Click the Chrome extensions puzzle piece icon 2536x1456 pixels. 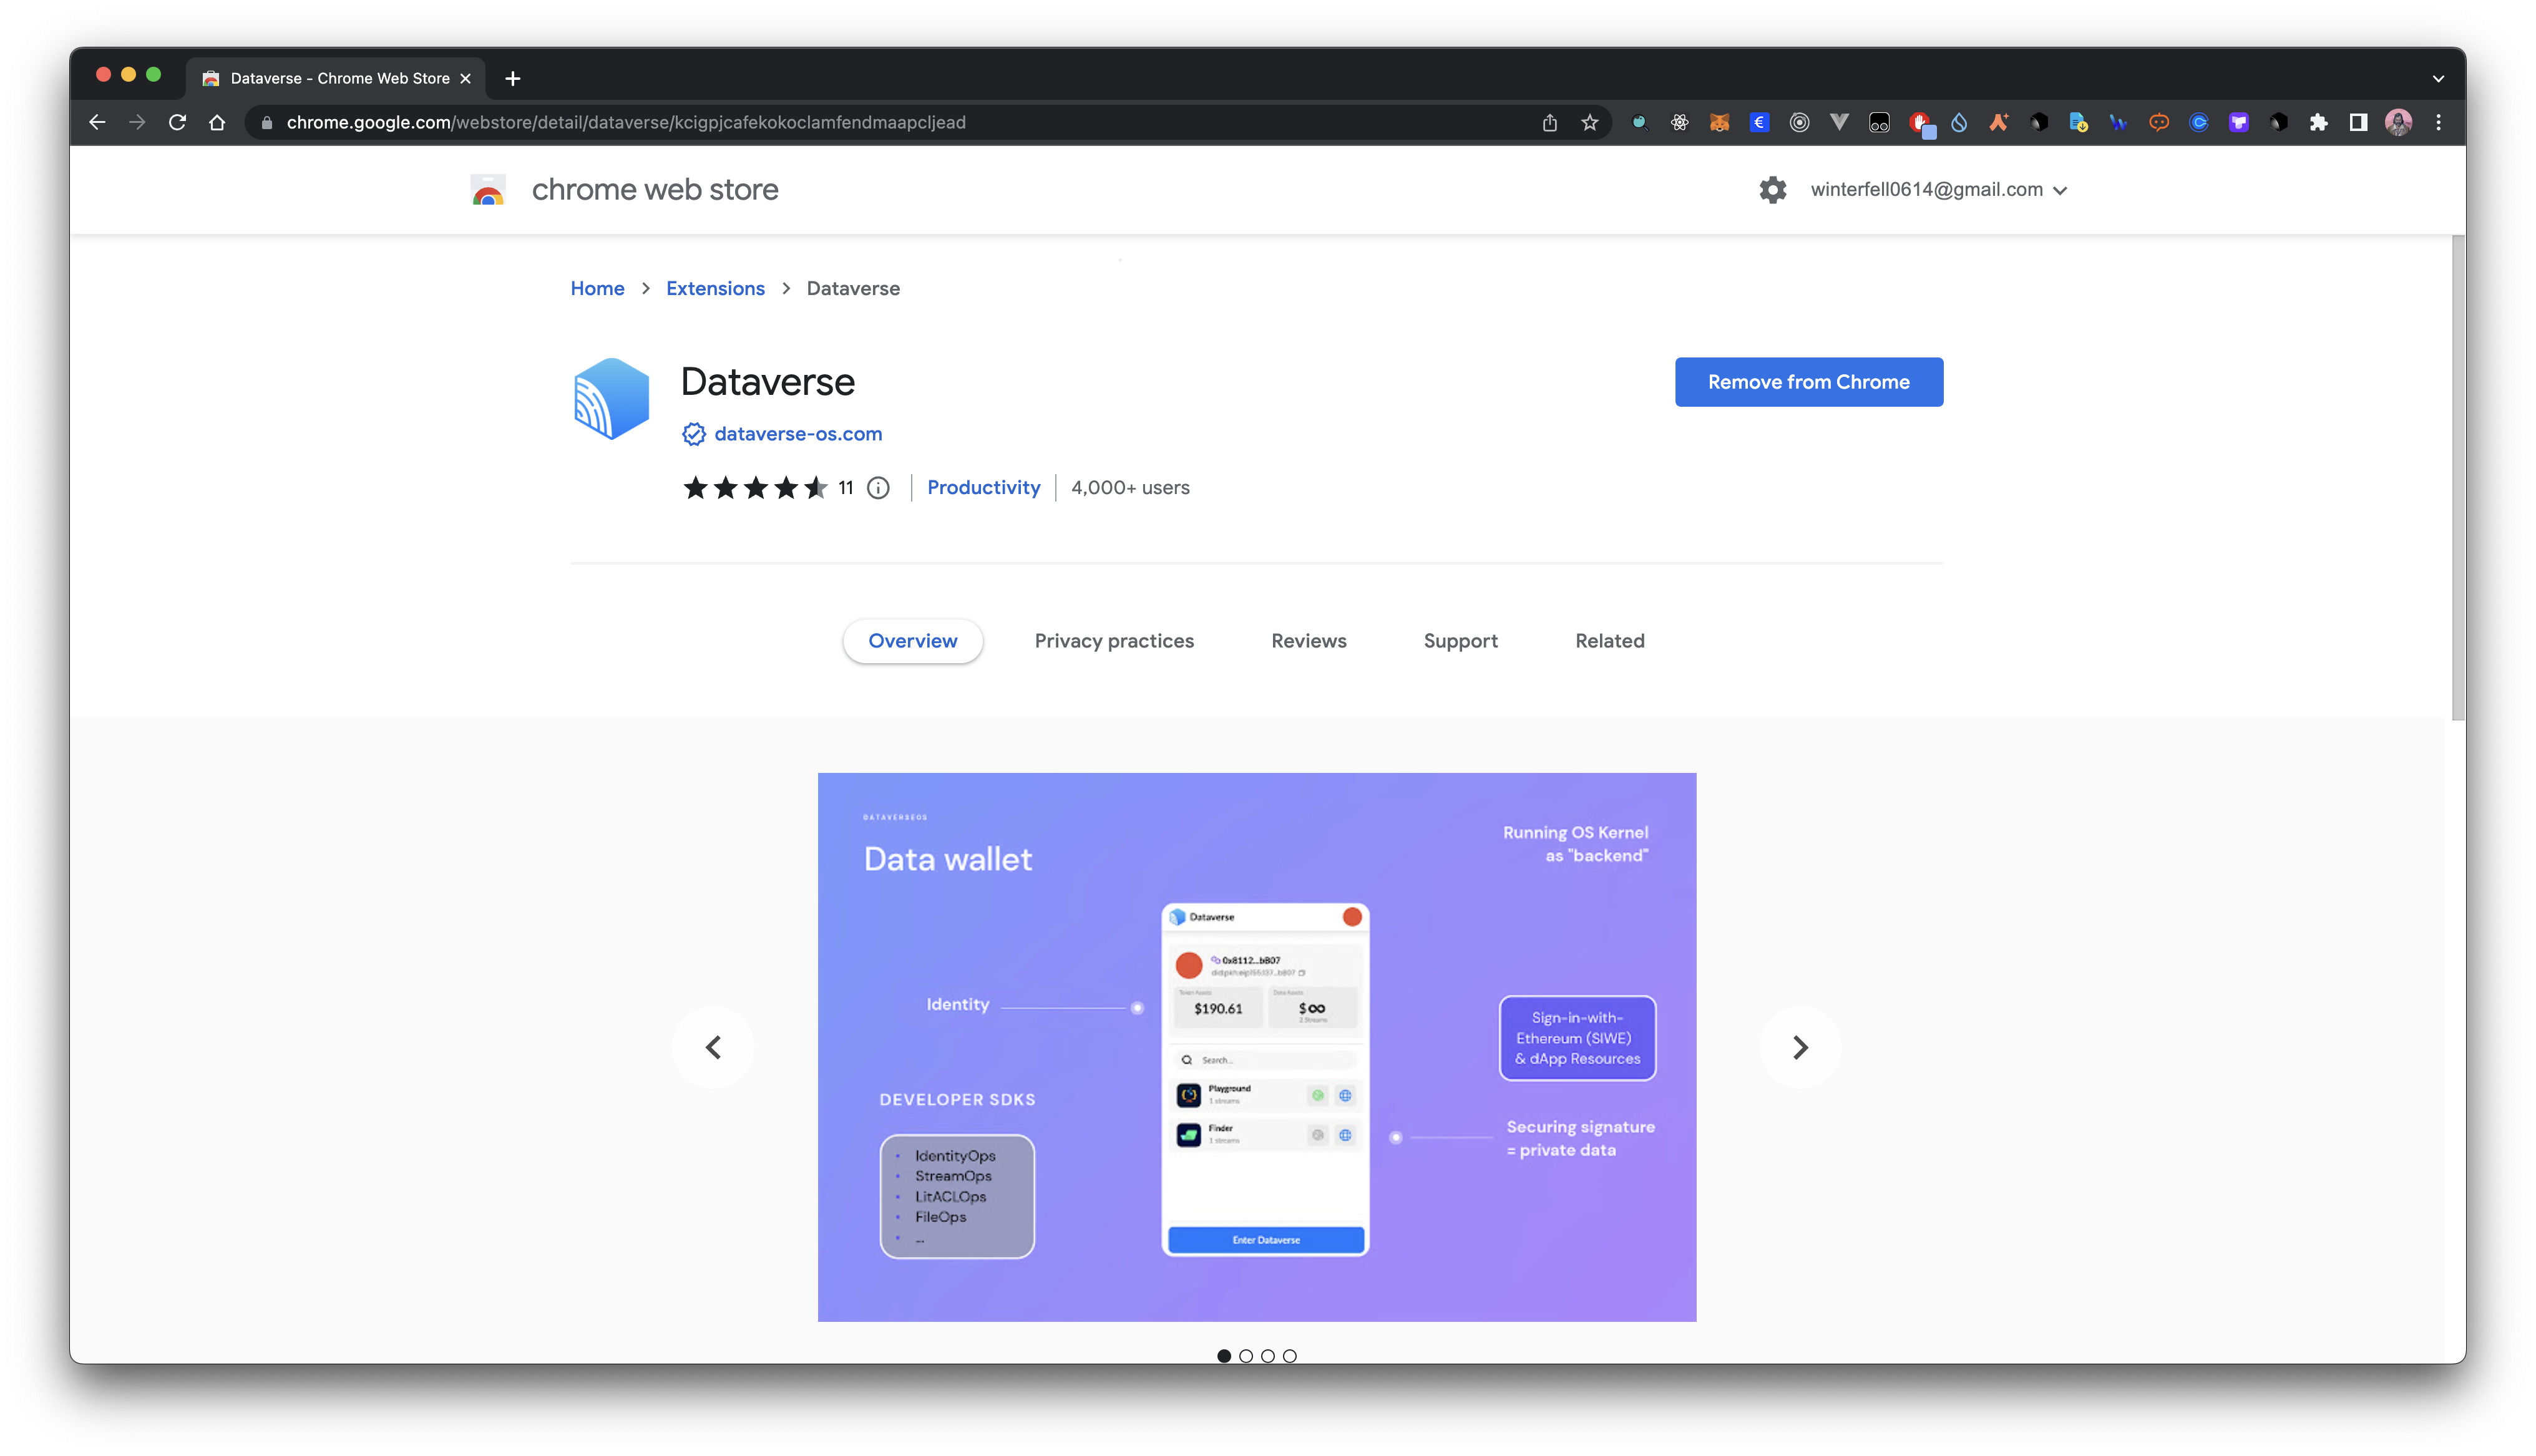[2317, 122]
